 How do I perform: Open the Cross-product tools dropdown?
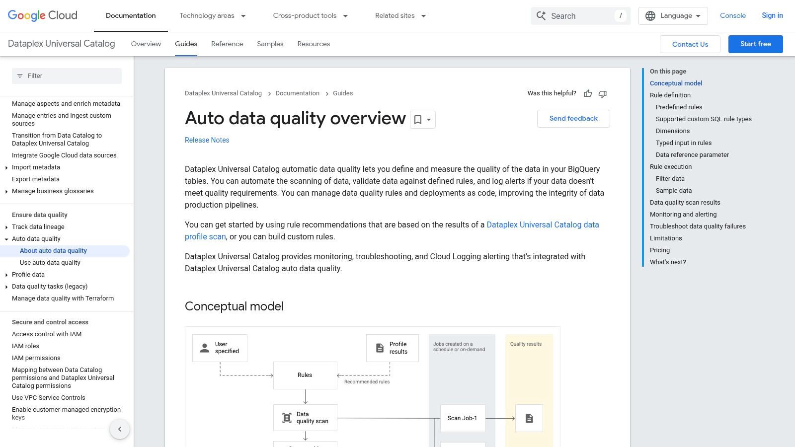coord(310,16)
